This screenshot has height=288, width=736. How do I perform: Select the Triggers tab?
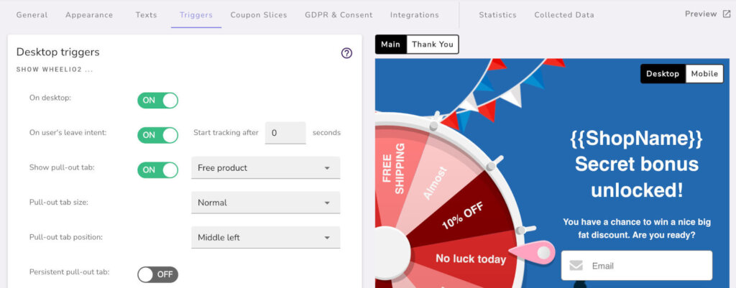point(196,15)
